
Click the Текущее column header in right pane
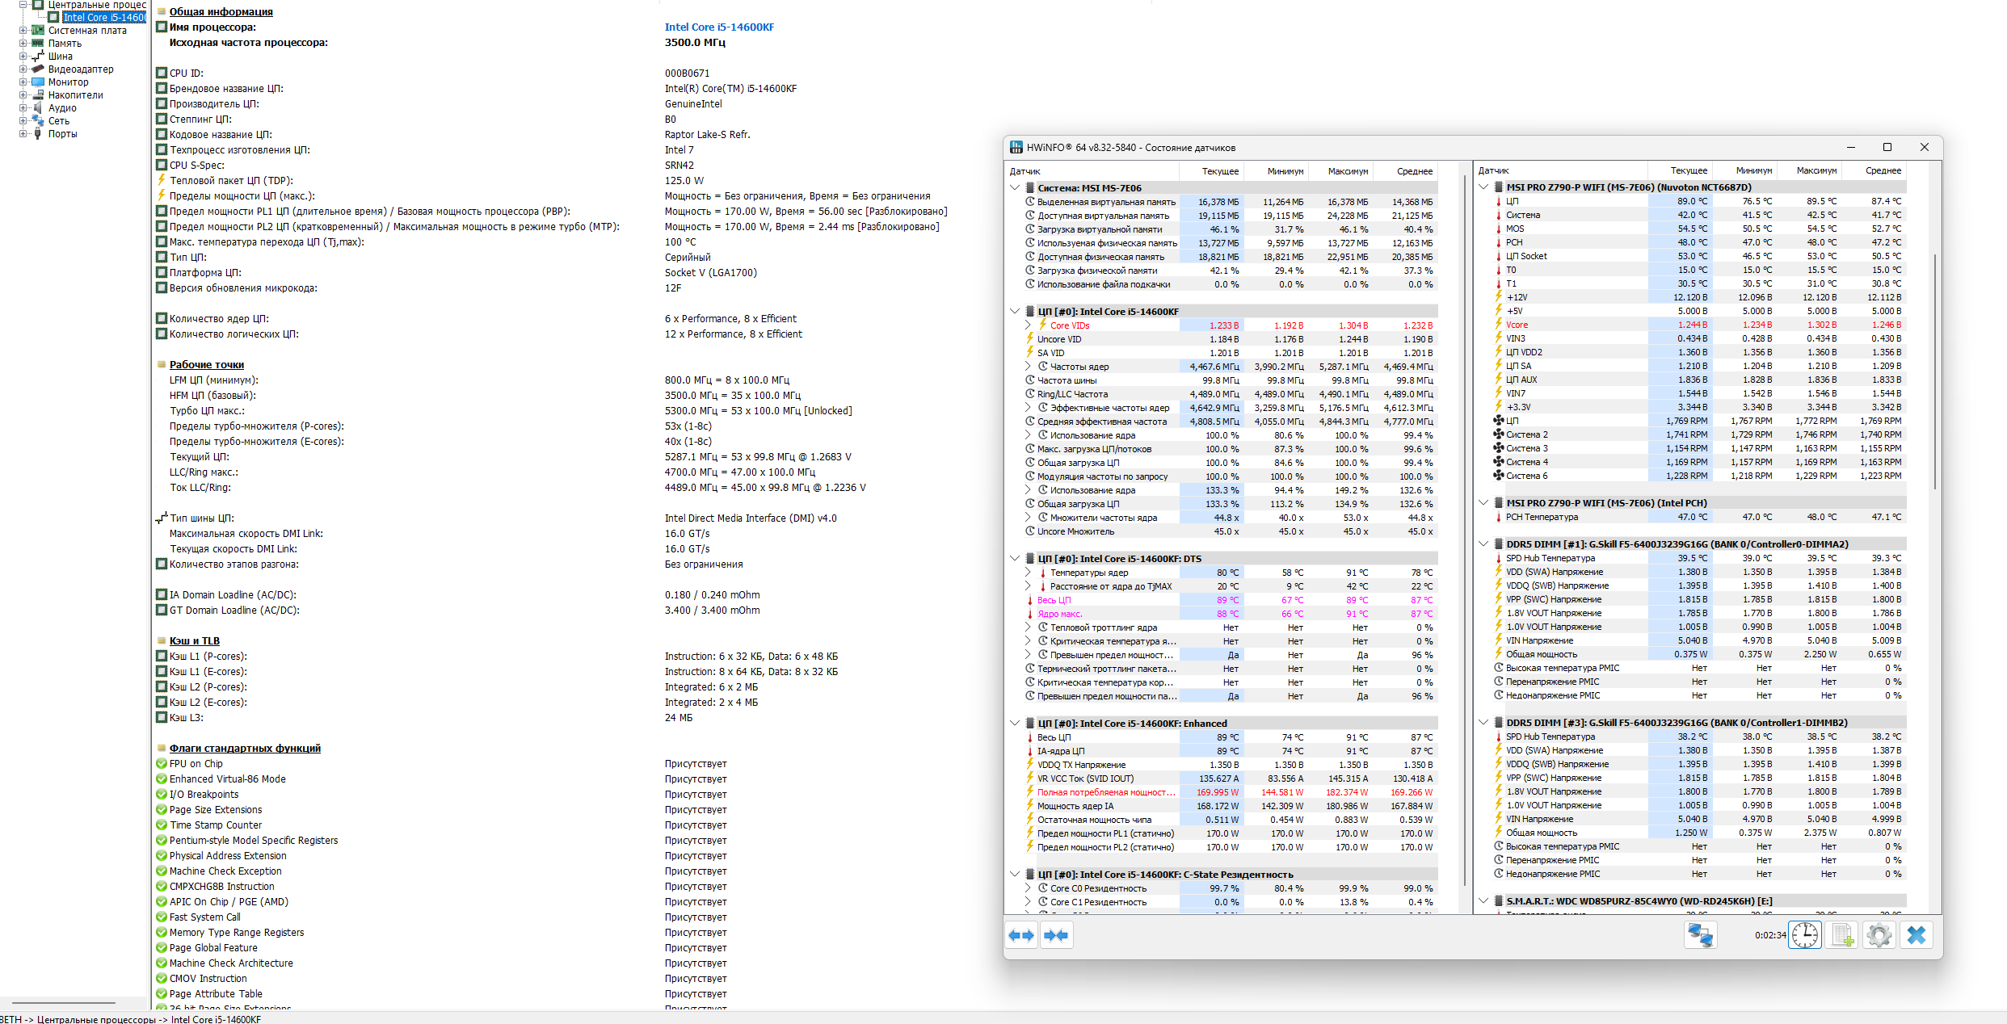click(1689, 170)
